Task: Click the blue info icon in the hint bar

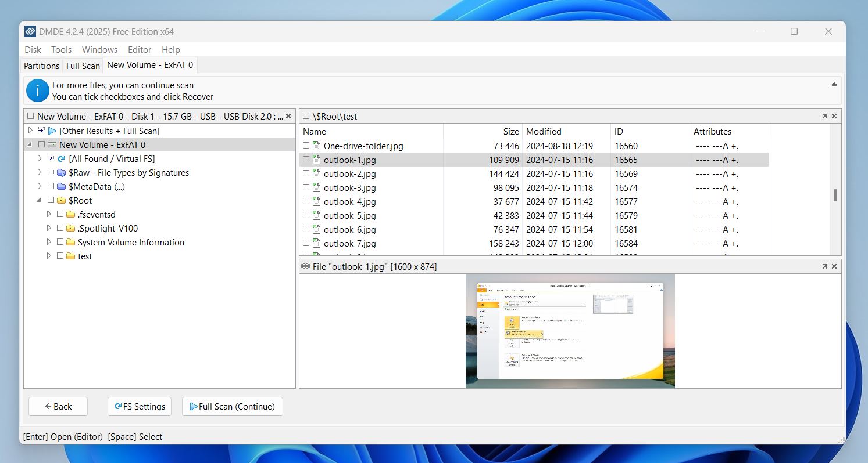Action: click(x=38, y=91)
